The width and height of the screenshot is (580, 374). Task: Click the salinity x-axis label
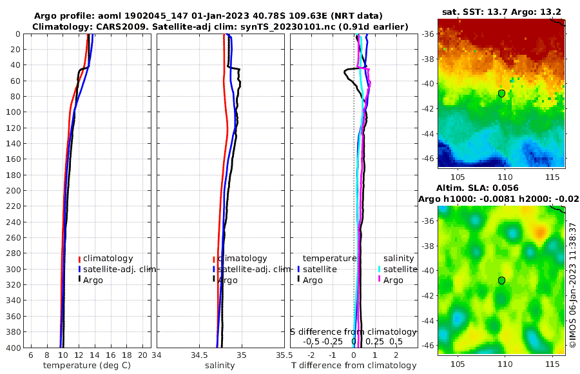pos(220,366)
